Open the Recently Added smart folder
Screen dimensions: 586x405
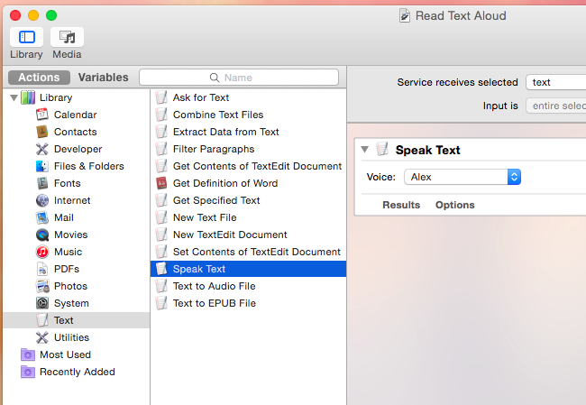(77, 372)
